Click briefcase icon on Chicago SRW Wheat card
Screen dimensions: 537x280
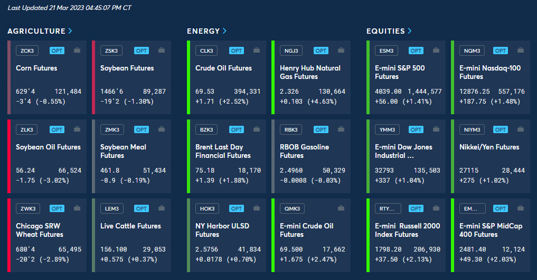tap(77, 208)
